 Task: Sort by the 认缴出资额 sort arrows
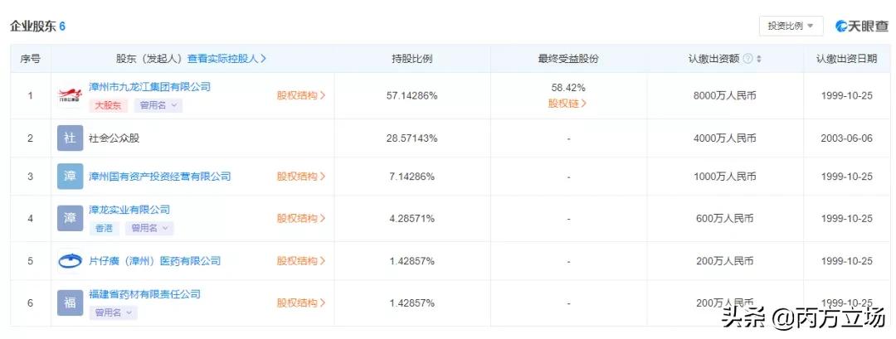click(x=758, y=59)
